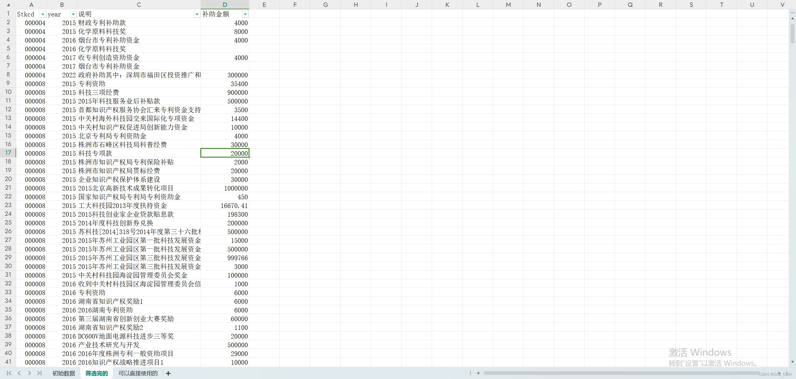The width and height of the screenshot is (796, 379).
Task: Jump to first sheet tab arrow
Action: coord(9,373)
